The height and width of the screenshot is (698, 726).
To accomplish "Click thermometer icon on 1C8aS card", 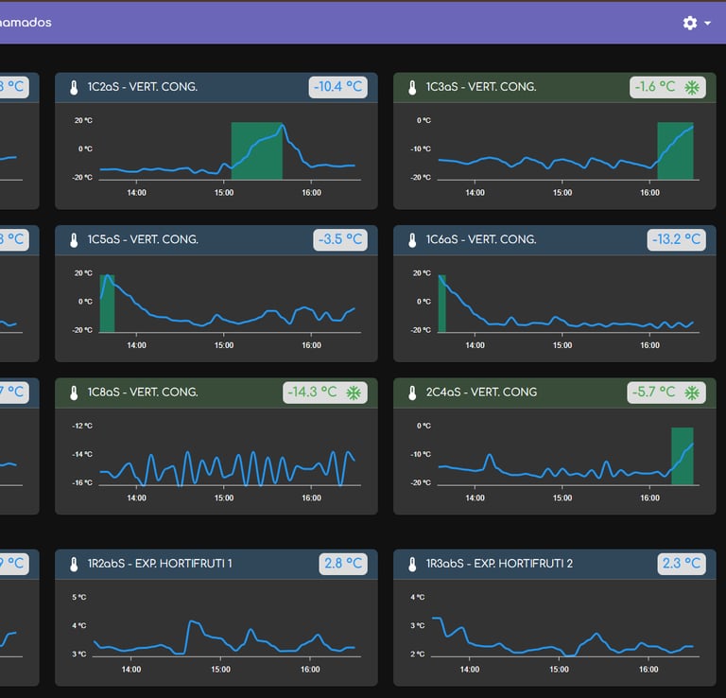I will 74,393.
